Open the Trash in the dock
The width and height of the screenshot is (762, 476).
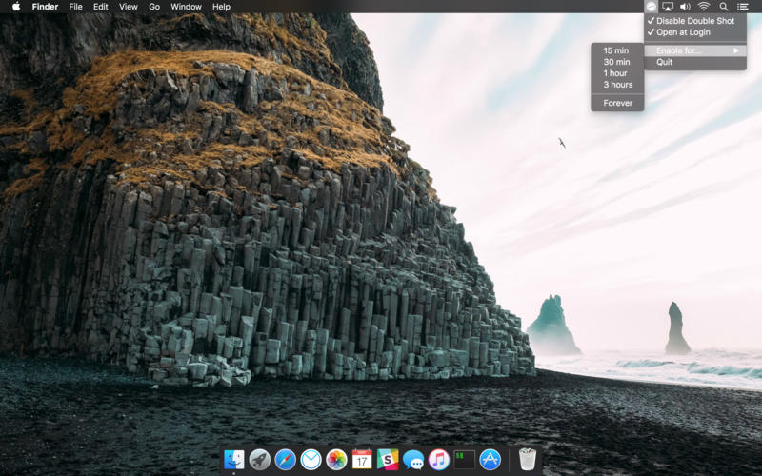(x=527, y=460)
